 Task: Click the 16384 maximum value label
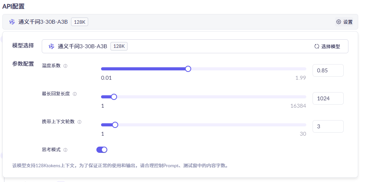(x=298, y=106)
